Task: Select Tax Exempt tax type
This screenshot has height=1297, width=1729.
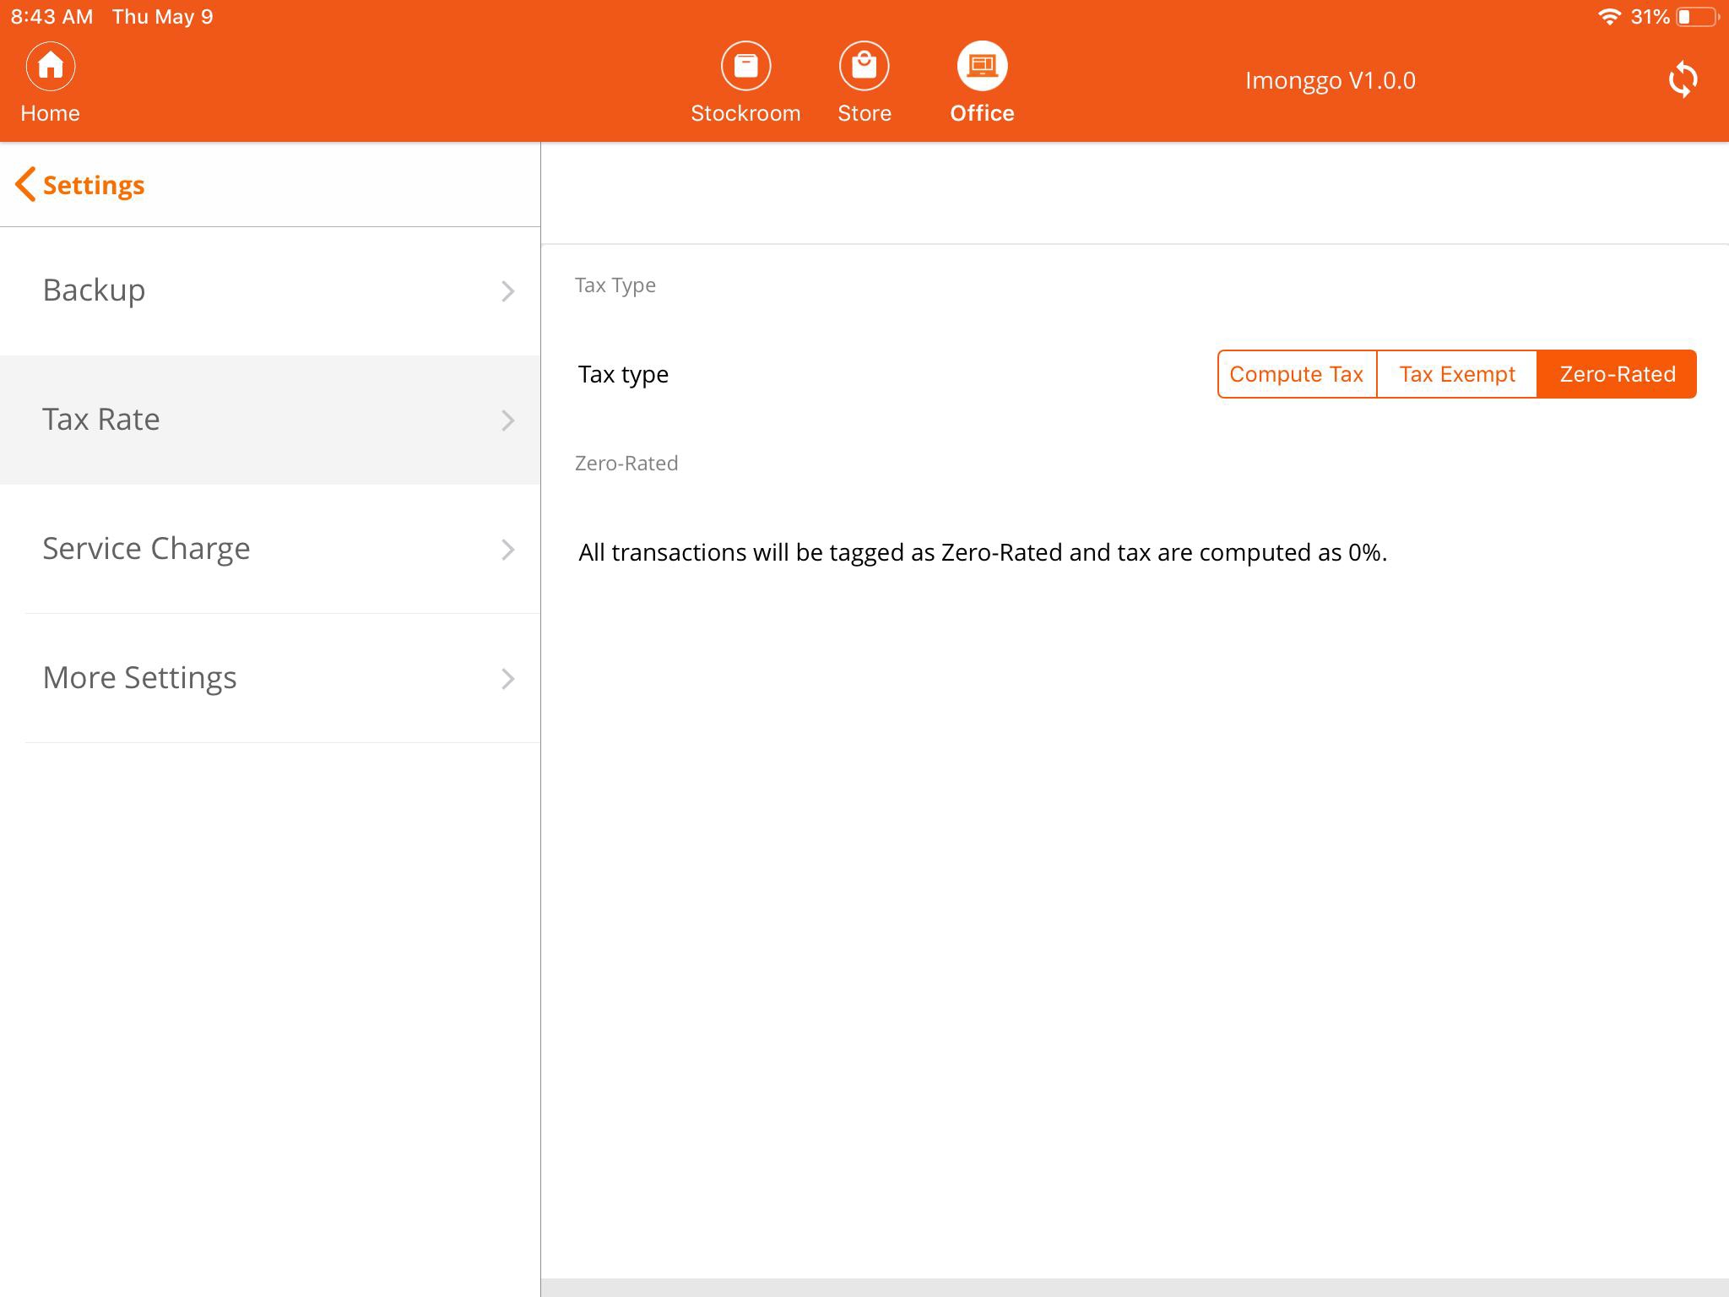Action: pos(1457,374)
